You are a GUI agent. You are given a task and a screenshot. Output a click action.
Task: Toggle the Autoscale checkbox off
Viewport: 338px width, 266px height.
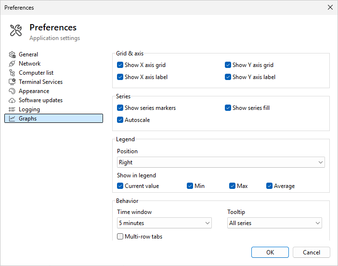[120, 120]
